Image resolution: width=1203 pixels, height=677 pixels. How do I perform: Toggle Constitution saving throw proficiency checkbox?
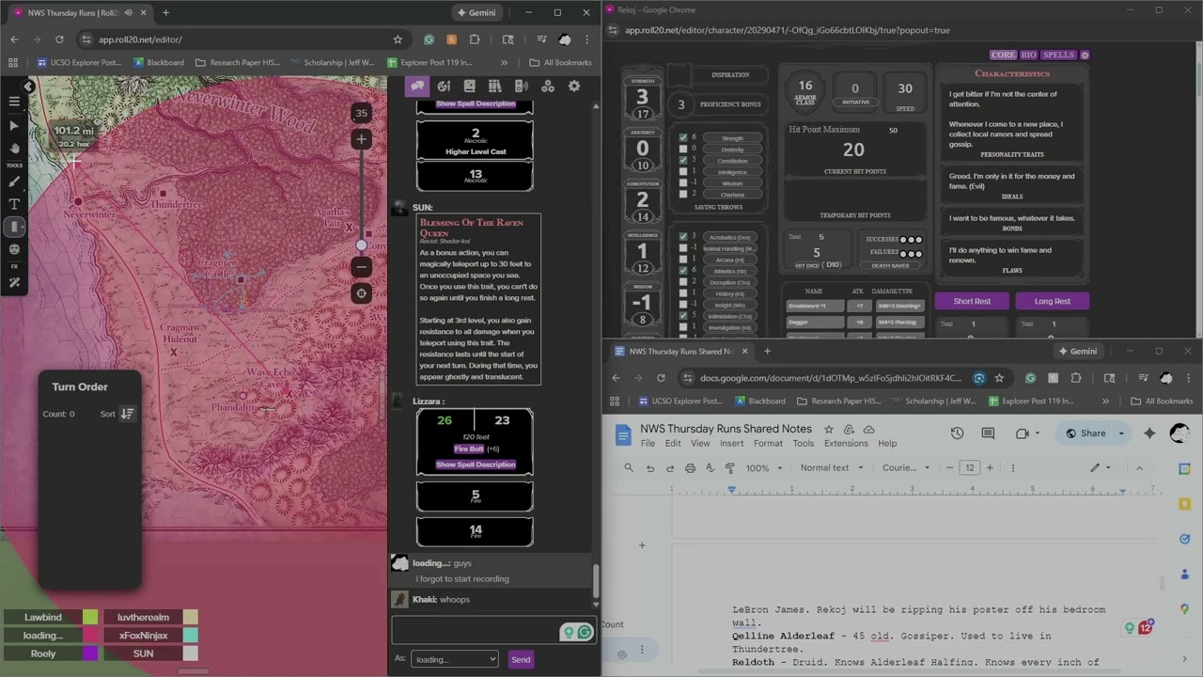pyautogui.click(x=682, y=160)
